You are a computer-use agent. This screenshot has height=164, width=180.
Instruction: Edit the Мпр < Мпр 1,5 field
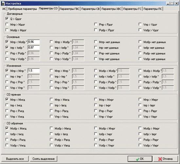point(34,71)
